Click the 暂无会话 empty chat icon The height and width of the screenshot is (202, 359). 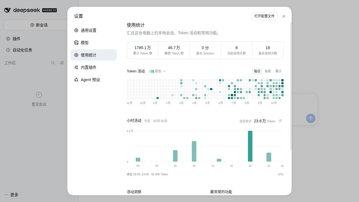[x=39, y=95]
